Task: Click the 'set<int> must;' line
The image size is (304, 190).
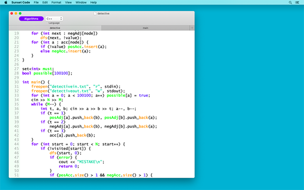Action: (38, 69)
